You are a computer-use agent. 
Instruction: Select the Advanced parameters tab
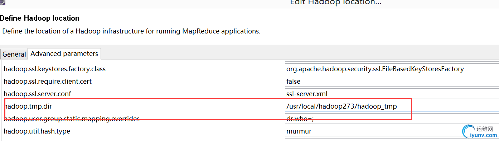coord(64,53)
